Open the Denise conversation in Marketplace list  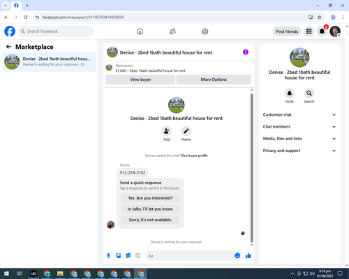pos(49,62)
